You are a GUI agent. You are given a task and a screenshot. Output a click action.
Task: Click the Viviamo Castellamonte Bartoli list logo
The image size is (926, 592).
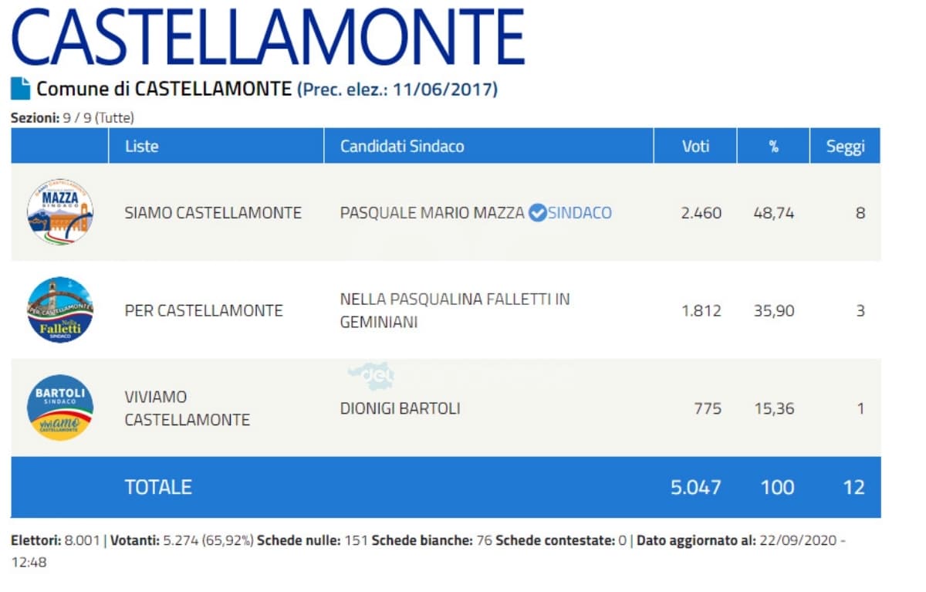click(x=60, y=408)
